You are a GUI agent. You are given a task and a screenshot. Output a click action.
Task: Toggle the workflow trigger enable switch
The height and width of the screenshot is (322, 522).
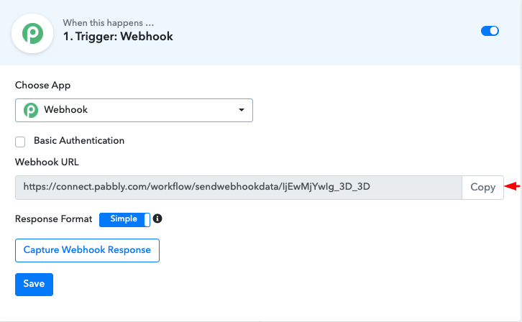[x=490, y=31]
